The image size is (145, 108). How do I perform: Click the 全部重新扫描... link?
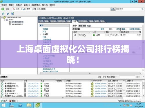135,29
